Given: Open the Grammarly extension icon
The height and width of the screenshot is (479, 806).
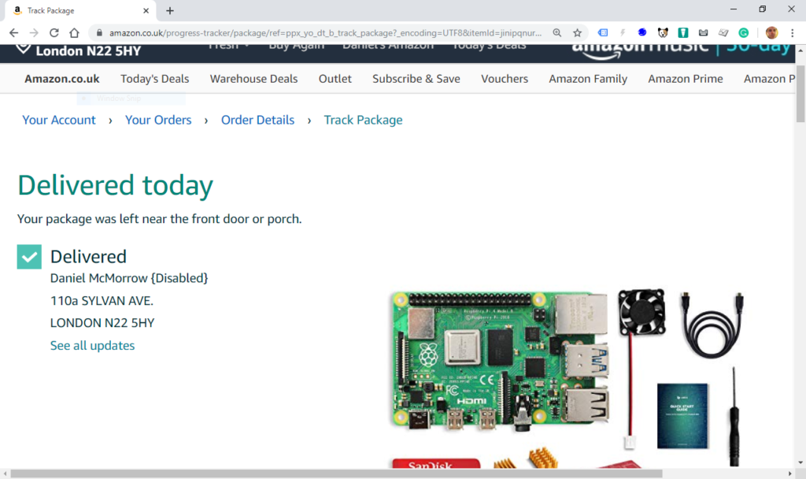Looking at the screenshot, I should click(x=743, y=33).
